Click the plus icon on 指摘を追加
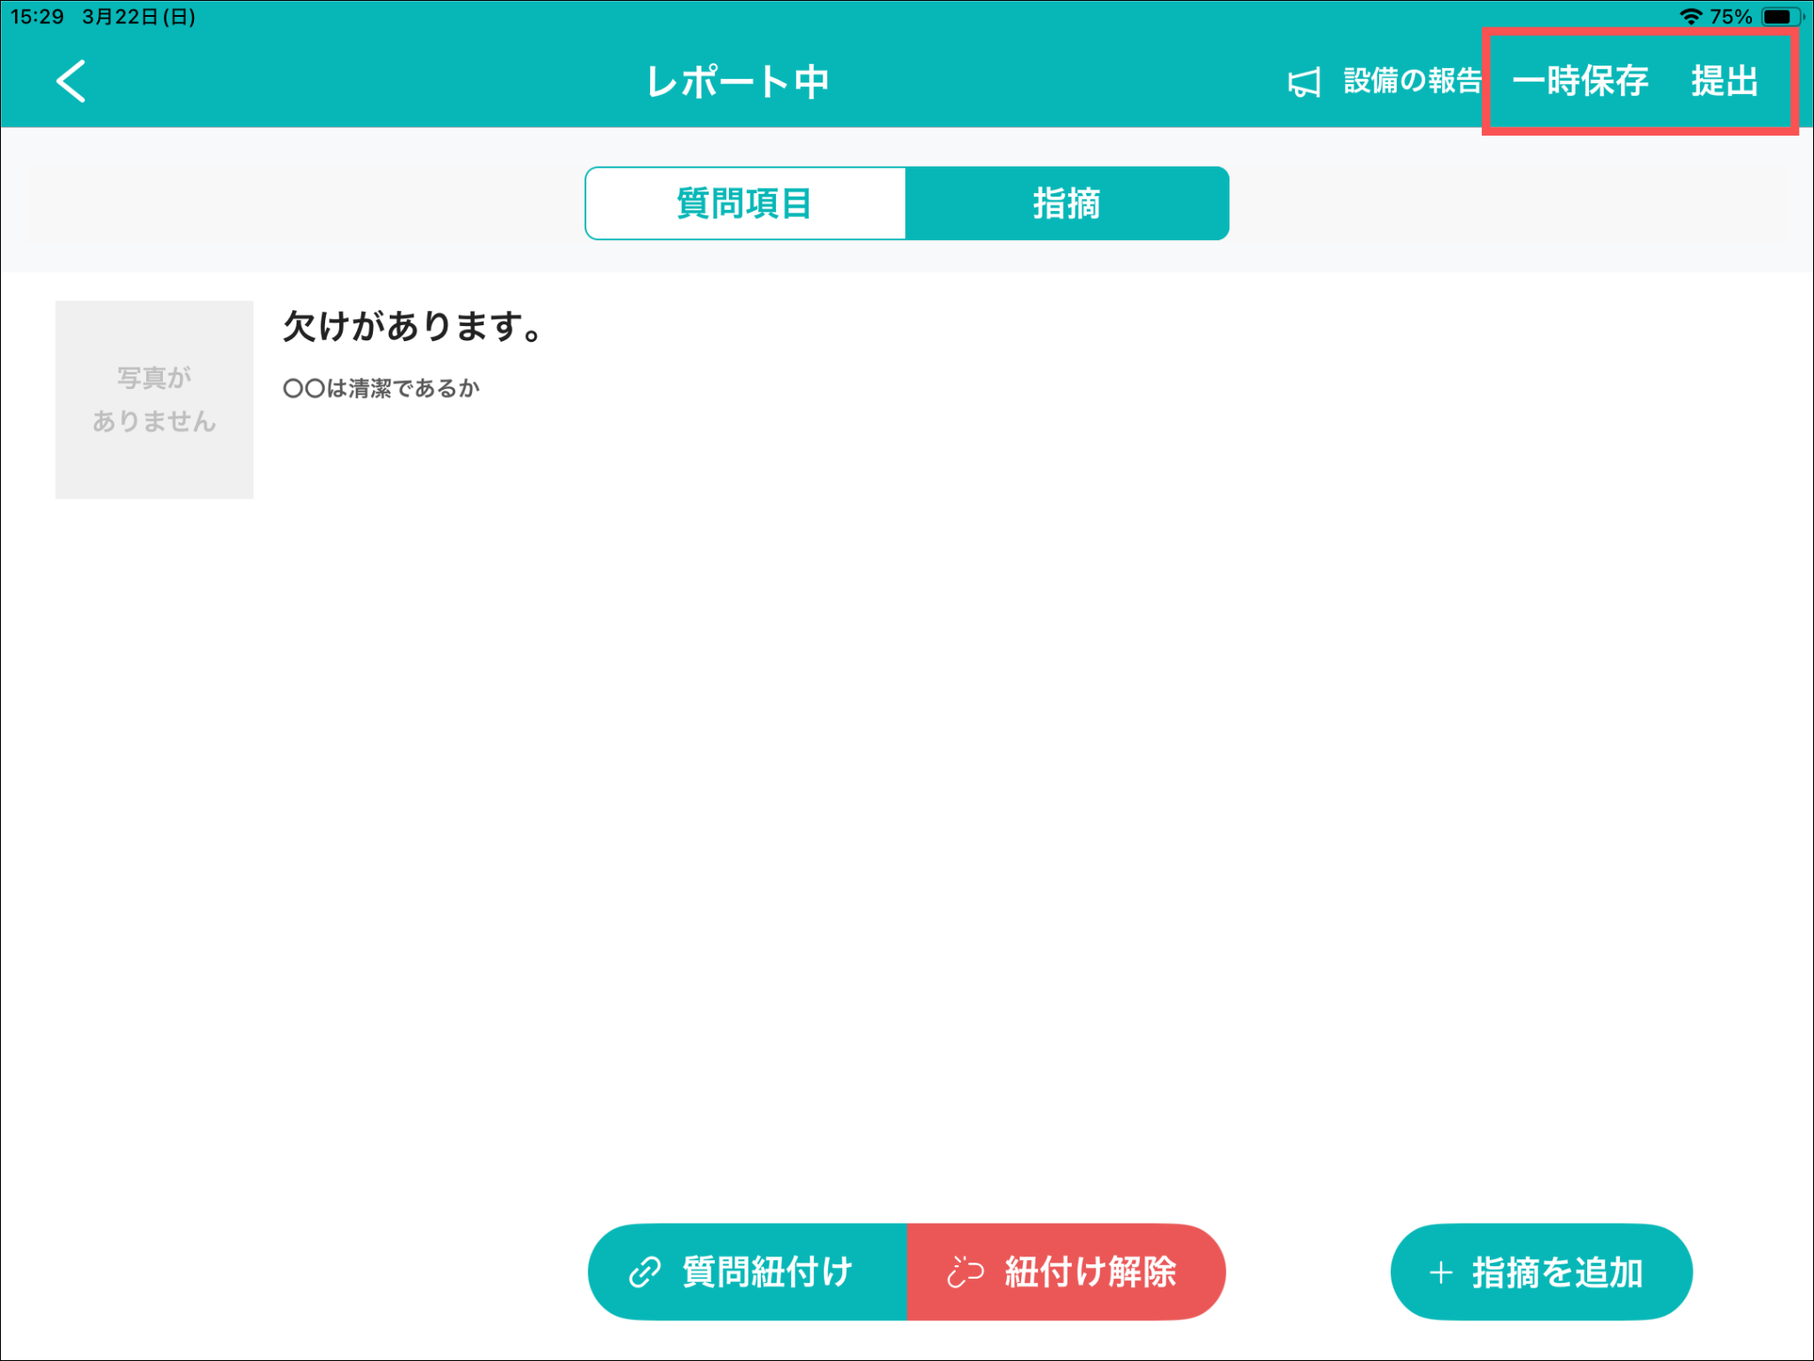1814x1361 pixels. (1441, 1272)
